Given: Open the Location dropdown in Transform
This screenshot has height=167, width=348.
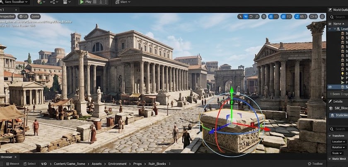Looking at the screenshot, I should pyautogui.click(x=339, y=141).
